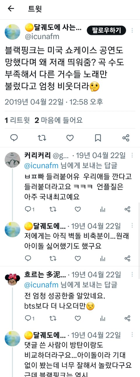Go back with the arrow icon
Viewport: 140px width, 377px height.
[x=11, y=8]
